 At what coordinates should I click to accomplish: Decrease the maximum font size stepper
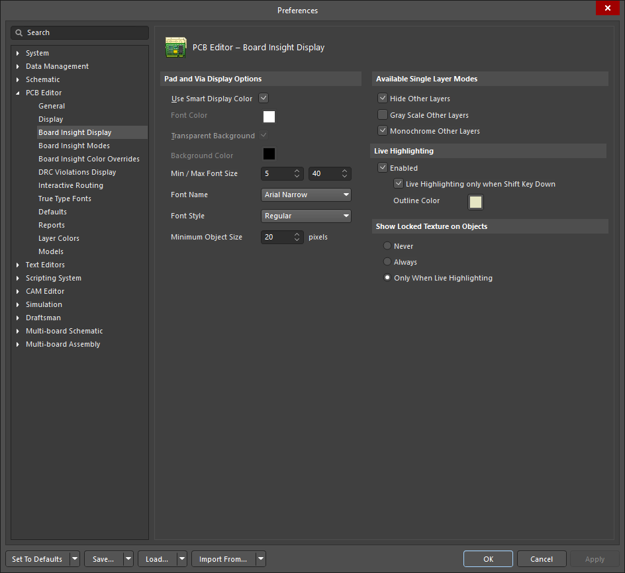pos(344,177)
